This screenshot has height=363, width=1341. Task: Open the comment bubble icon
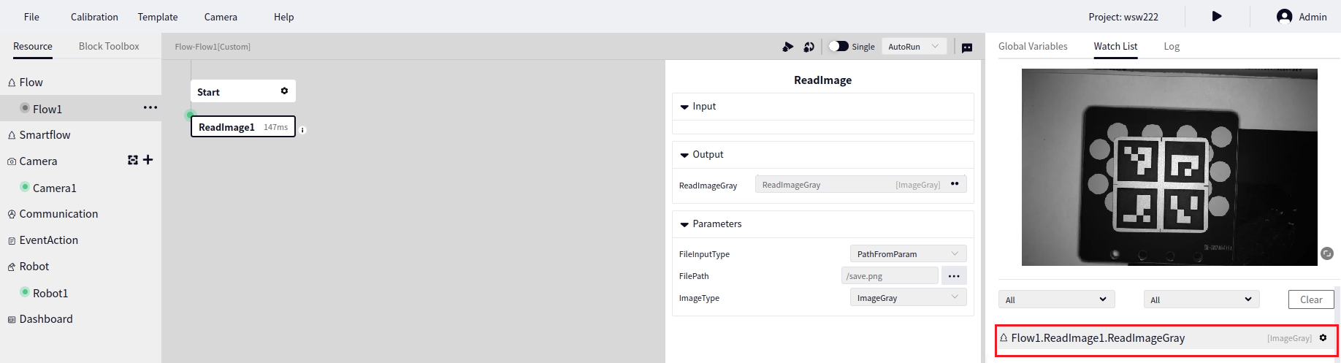(967, 47)
